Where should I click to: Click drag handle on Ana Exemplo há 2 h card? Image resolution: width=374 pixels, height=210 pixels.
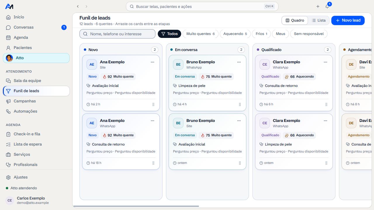(153, 104)
